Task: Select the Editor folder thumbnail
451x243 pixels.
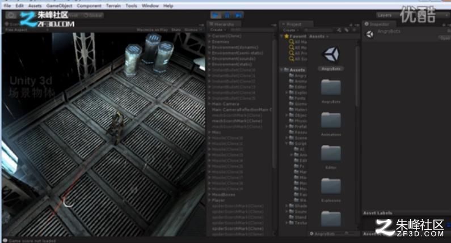Action: 331,153
